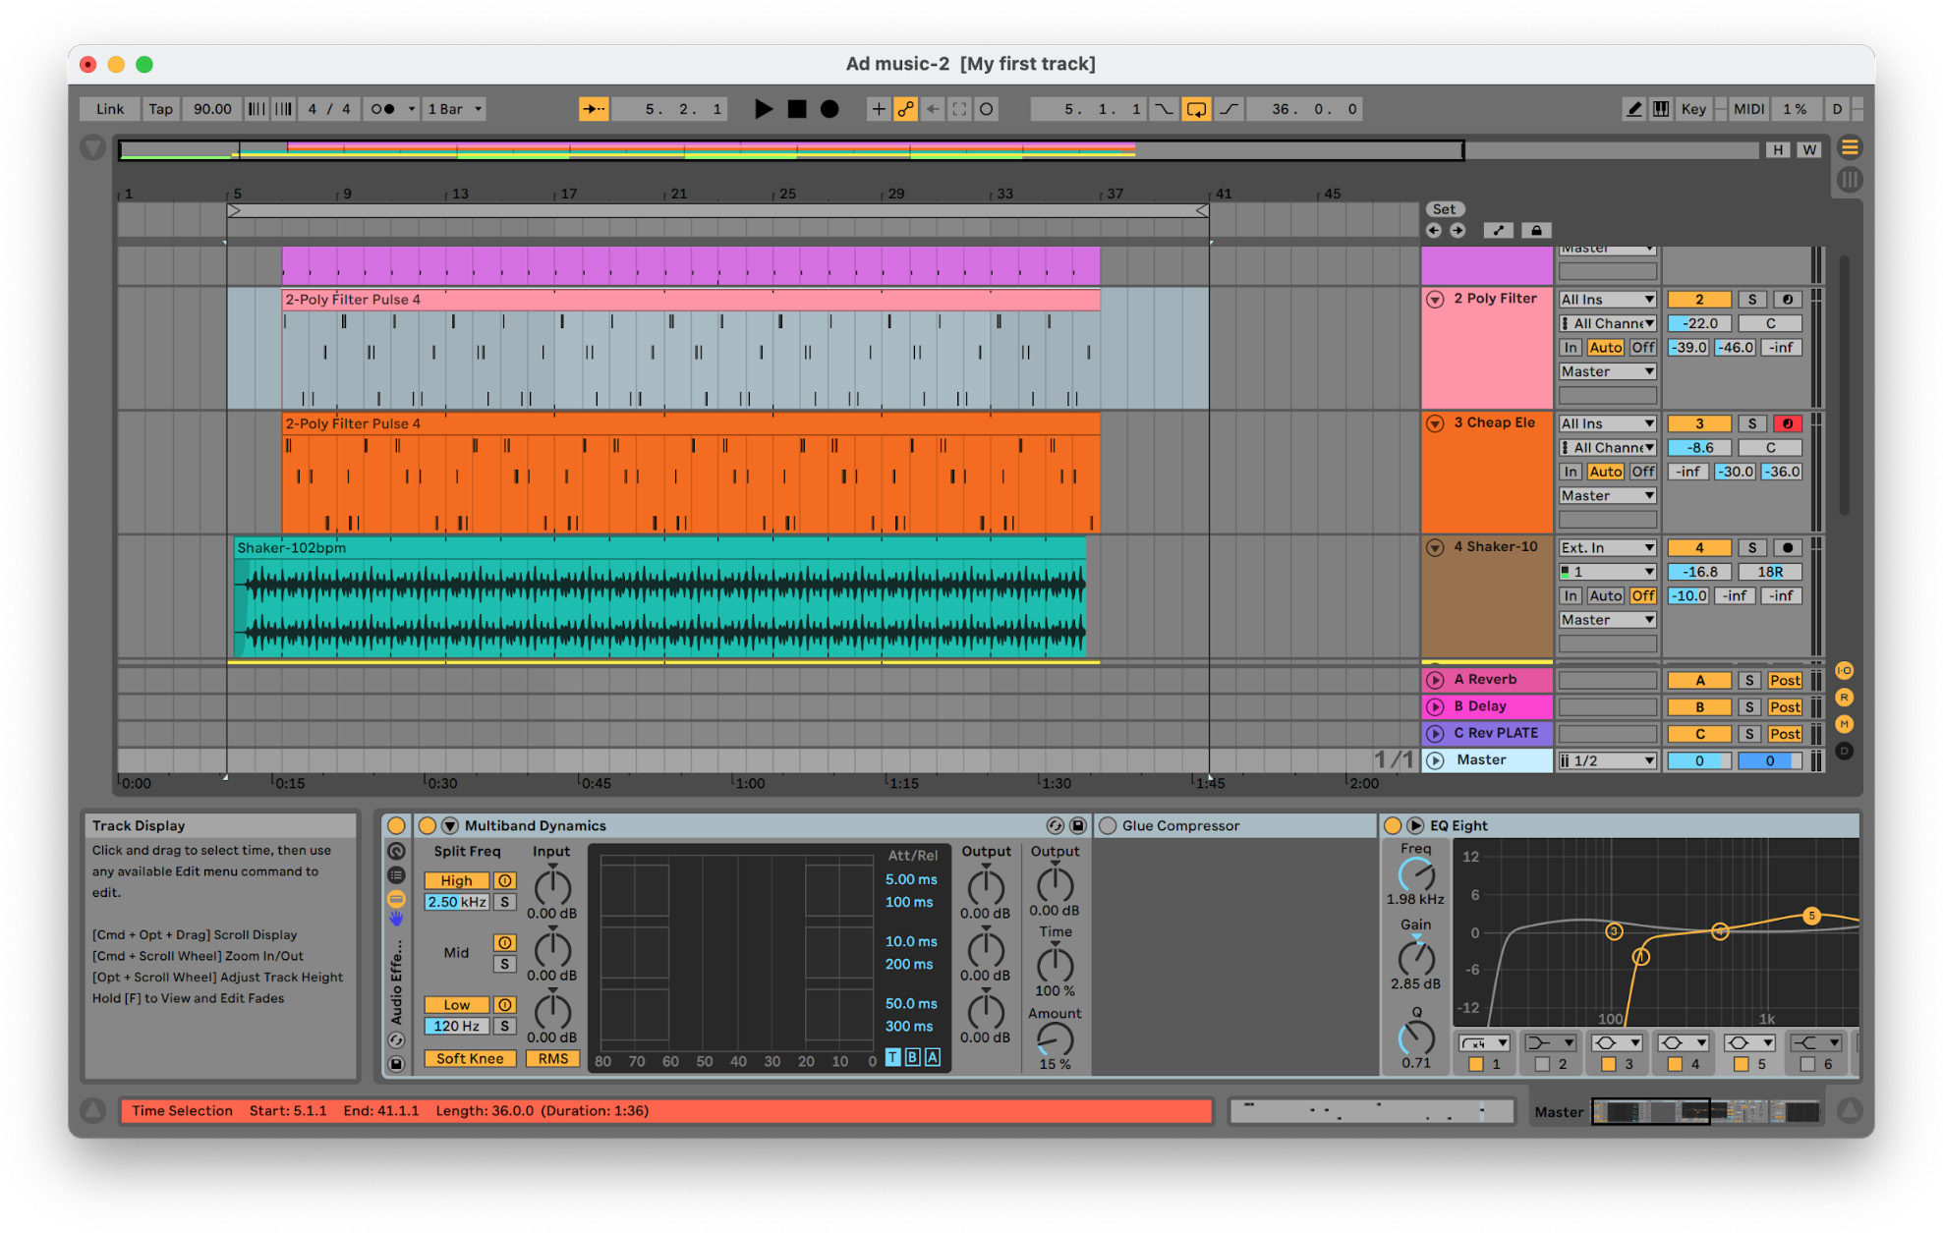
Task: Toggle Multiband Dynamics device activator
Action: 427,825
